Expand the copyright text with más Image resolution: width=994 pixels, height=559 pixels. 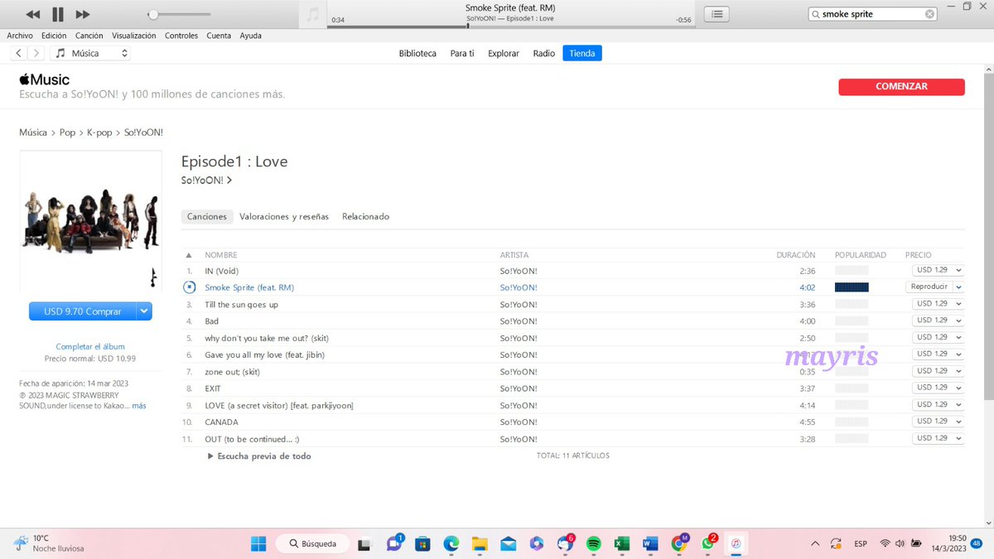139,406
